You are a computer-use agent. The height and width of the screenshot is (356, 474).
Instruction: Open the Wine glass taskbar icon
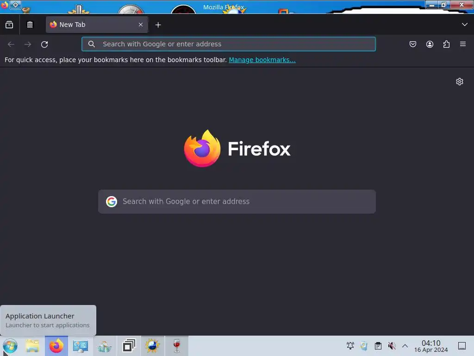(x=177, y=346)
